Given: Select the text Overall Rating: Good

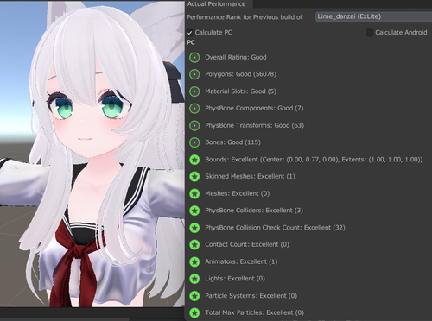Looking at the screenshot, I should [x=236, y=57].
